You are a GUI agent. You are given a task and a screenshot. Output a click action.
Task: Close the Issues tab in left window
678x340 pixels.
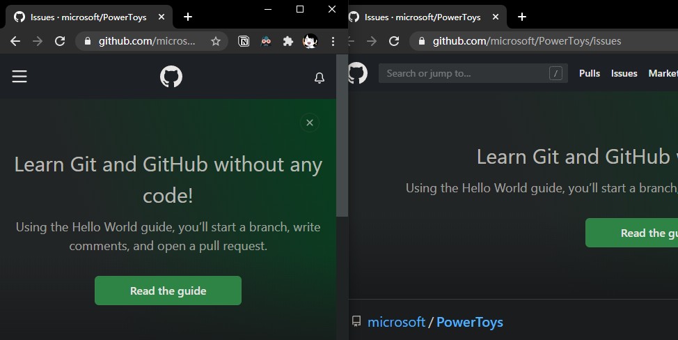click(x=161, y=17)
